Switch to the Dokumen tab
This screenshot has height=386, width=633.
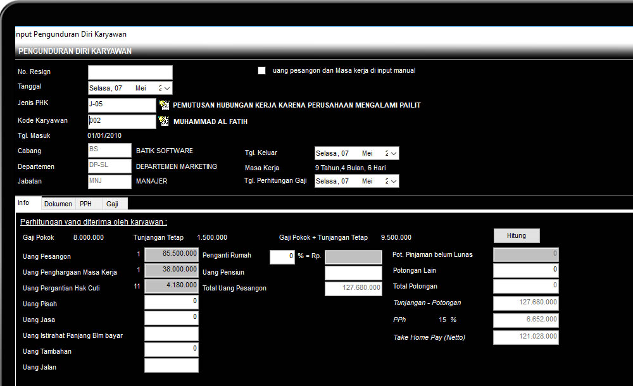(58, 204)
